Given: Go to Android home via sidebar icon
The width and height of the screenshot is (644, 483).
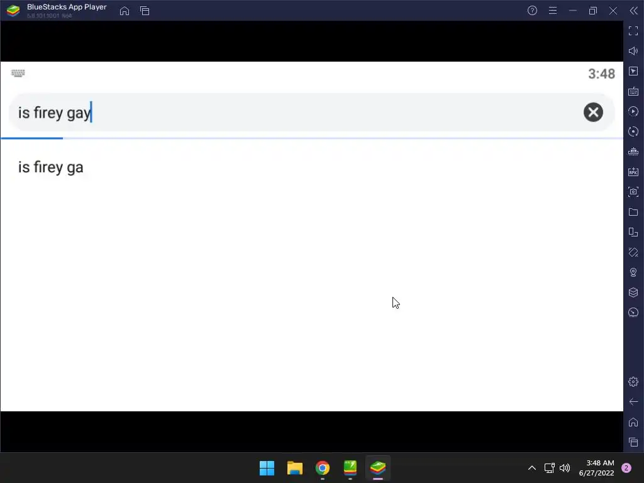Looking at the screenshot, I should (633, 422).
